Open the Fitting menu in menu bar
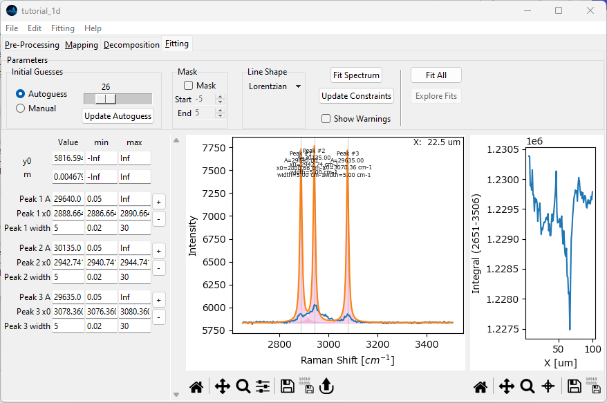The width and height of the screenshot is (607, 403). pyautogui.click(x=63, y=28)
